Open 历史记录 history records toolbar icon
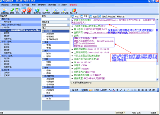The width and height of the screenshot is (160, 115). 65,11
